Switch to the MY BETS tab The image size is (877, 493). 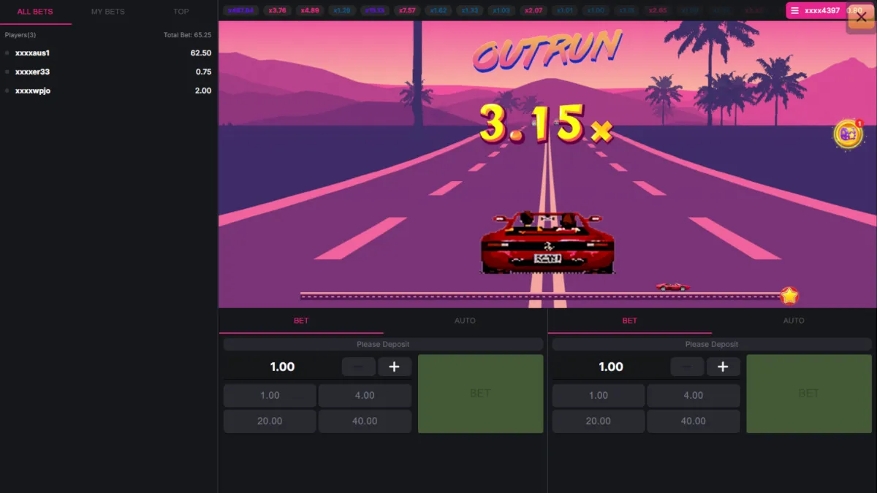click(108, 12)
